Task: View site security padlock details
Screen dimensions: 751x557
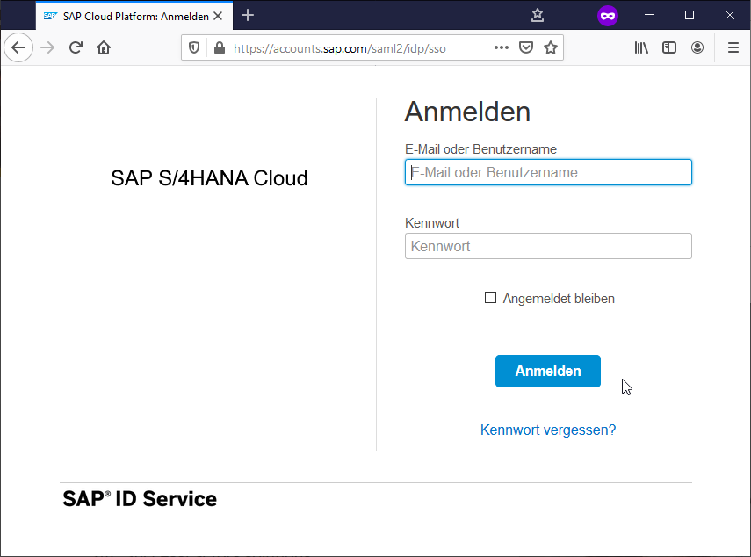Action: pos(220,47)
